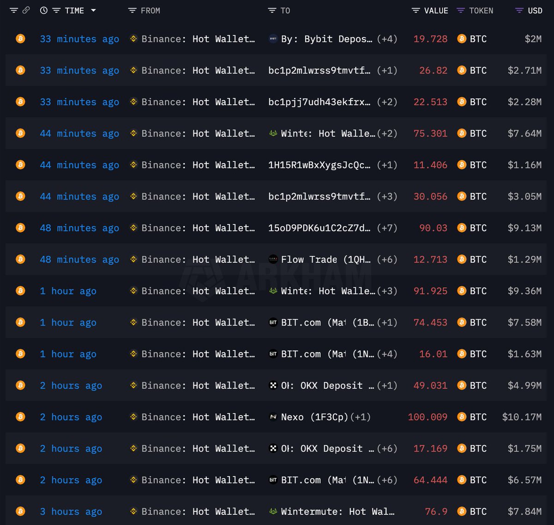Open the TIME column filter

coord(56,10)
